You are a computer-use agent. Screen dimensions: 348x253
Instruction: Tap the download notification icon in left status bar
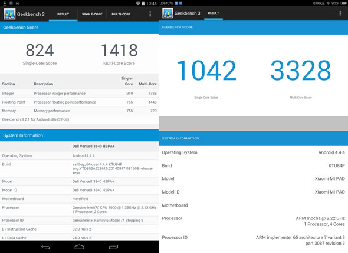[5, 3]
